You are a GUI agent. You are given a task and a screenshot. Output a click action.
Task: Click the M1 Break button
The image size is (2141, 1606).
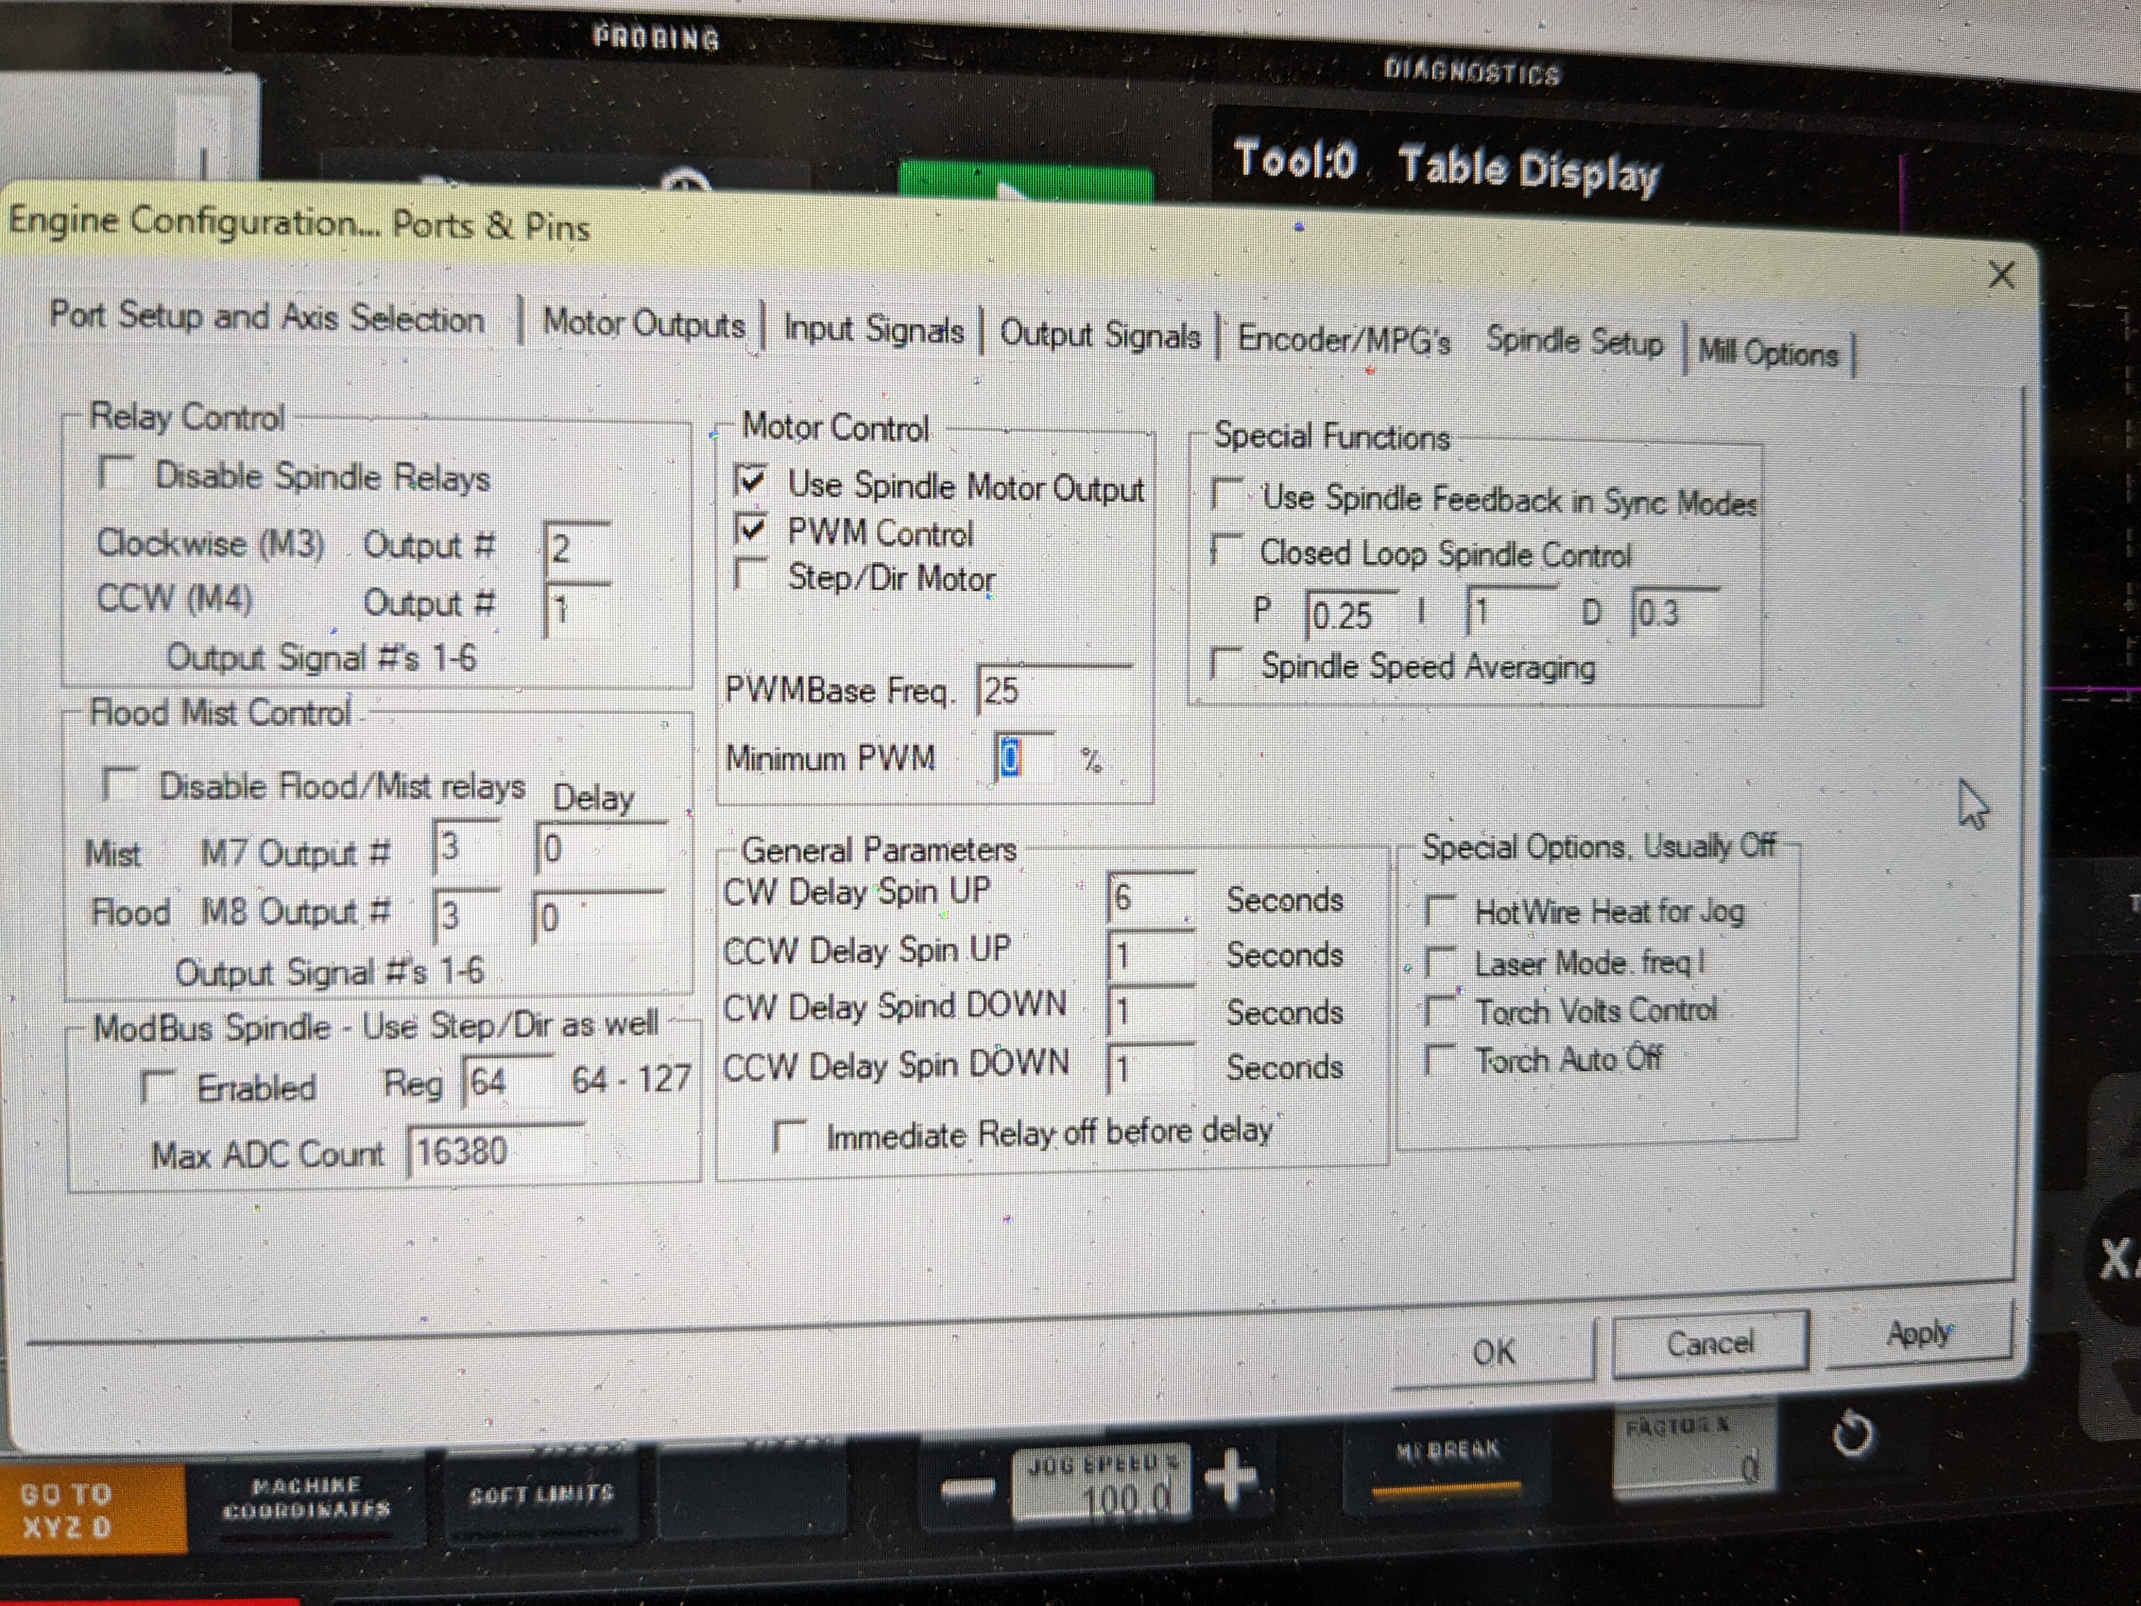click(1448, 1460)
